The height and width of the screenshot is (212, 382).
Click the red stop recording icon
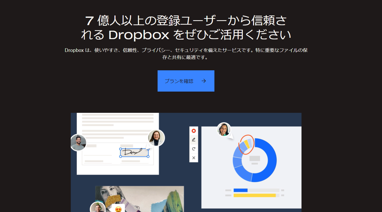coord(194,130)
